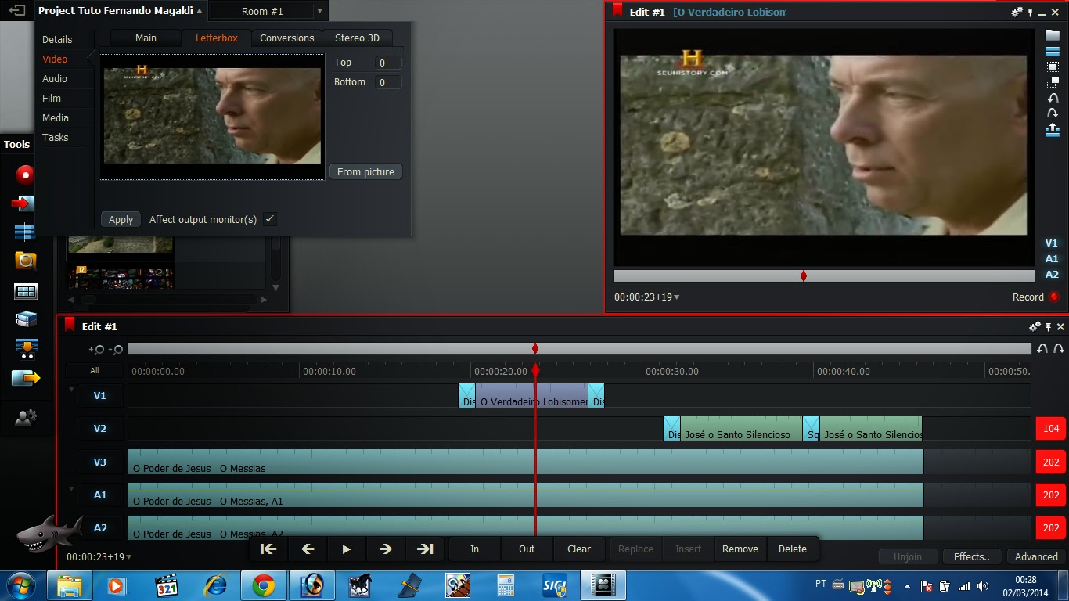Screen dimensions: 1069x601
Task: Click the blue upload-arrow icon beside viewer
Action: 1053,129
